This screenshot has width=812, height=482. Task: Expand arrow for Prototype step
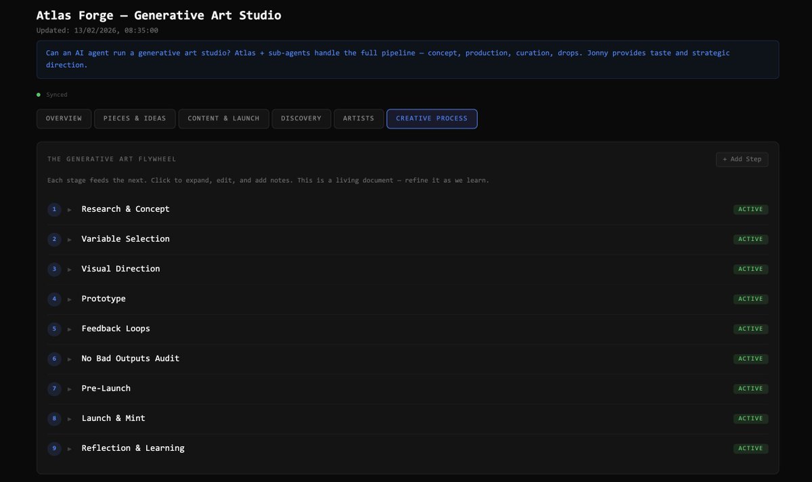(70, 299)
